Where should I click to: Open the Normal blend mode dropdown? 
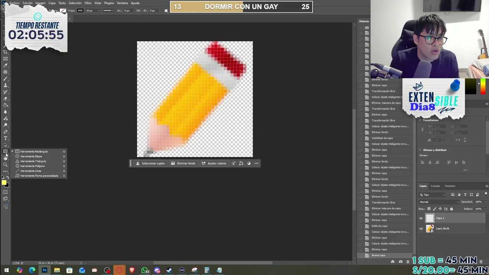[x=439, y=202]
